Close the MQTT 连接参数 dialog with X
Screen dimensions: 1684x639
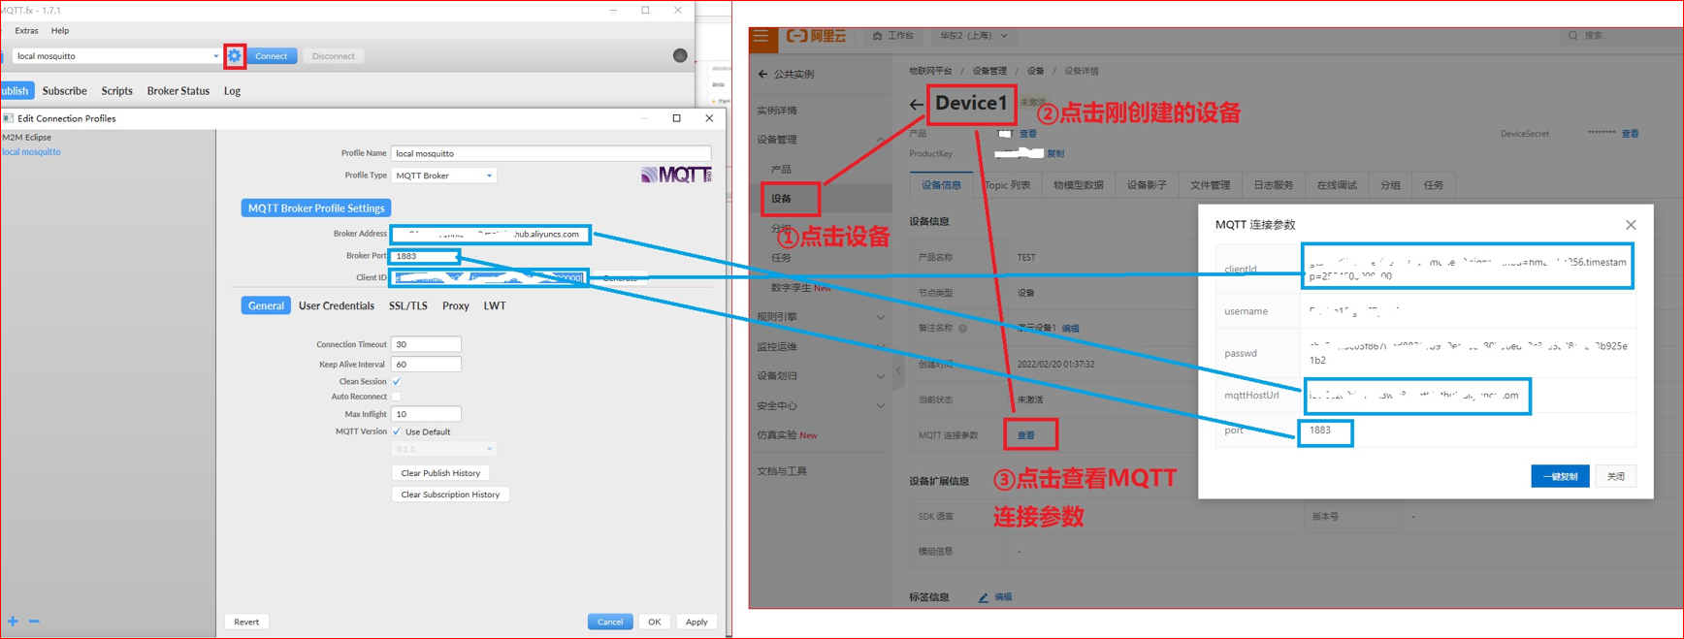1631,225
